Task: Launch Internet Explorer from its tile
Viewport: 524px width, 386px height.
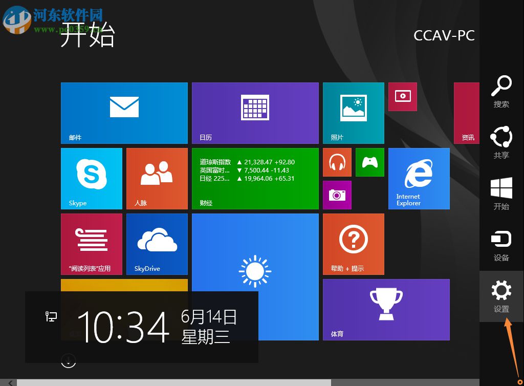Action: [x=419, y=178]
